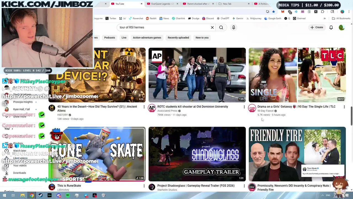Open options for 'Project Shadowglass' video
The height and width of the screenshot is (199, 353).
click(244, 186)
